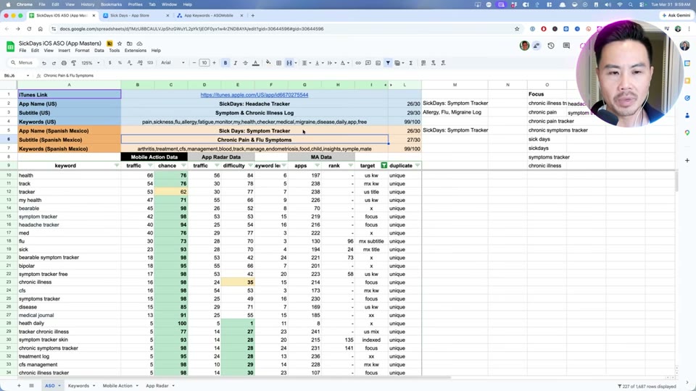Insert a comment from toolbar
The width and height of the screenshot is (696, 391).
pos(368,63)
